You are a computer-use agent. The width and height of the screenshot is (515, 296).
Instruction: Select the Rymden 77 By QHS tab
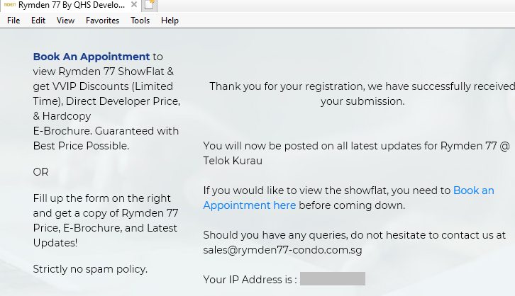point(71,4)
